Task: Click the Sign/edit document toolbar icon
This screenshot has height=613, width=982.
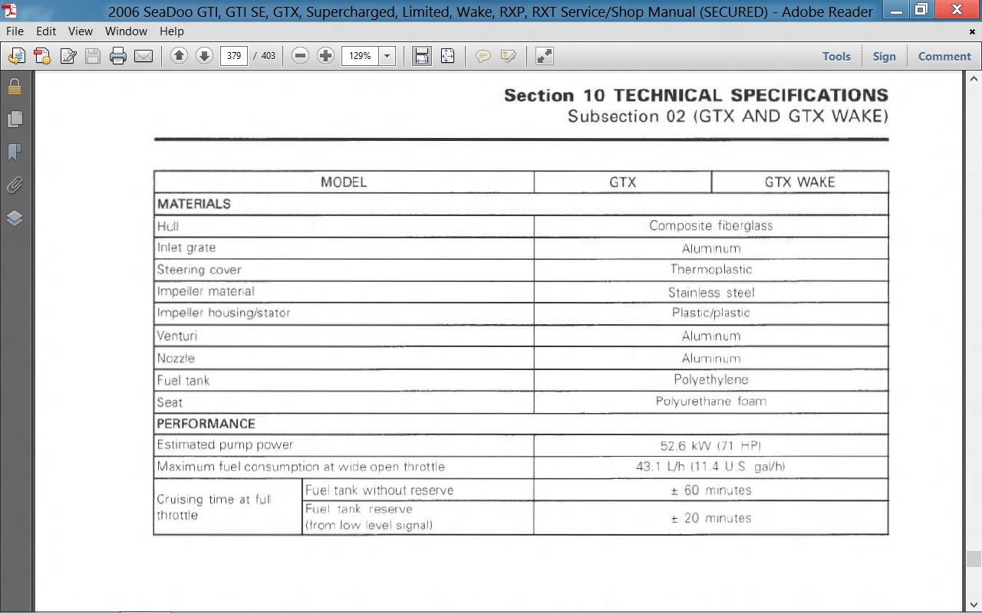Action: tap(68, 56)
